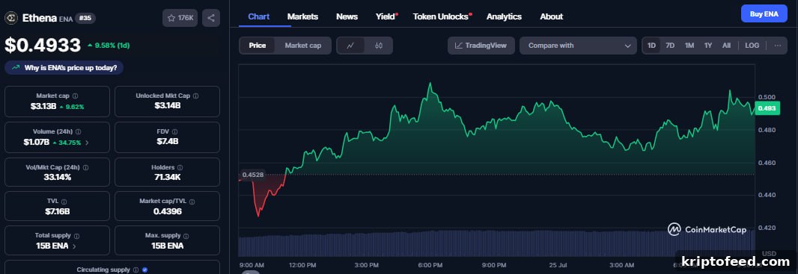Image resolution: width=798 pixels, height=274 pixels.
Task: Click the 6:00 PM time axis label
Action: (430, 265)
